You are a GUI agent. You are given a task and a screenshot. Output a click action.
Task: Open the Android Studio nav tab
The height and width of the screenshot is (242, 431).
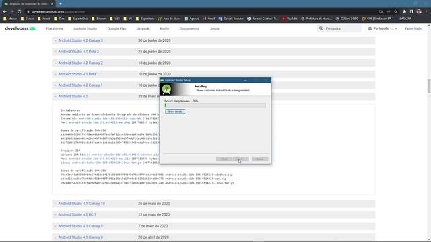(86, 28)
